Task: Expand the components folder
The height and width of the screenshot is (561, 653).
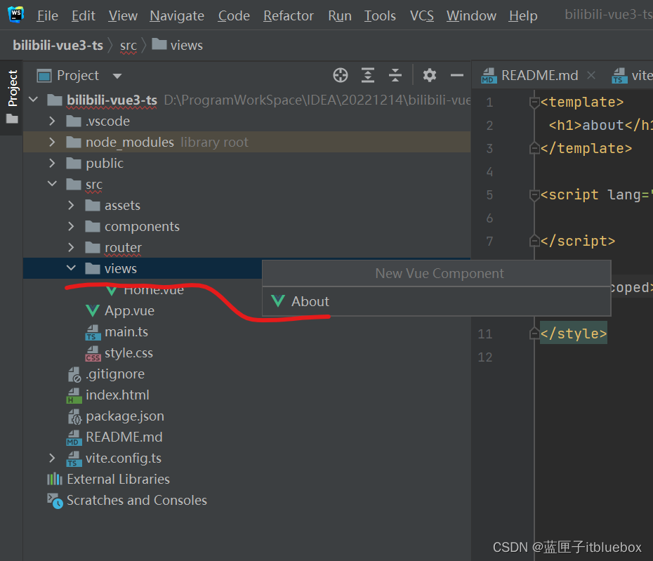Action: [71, 226]
